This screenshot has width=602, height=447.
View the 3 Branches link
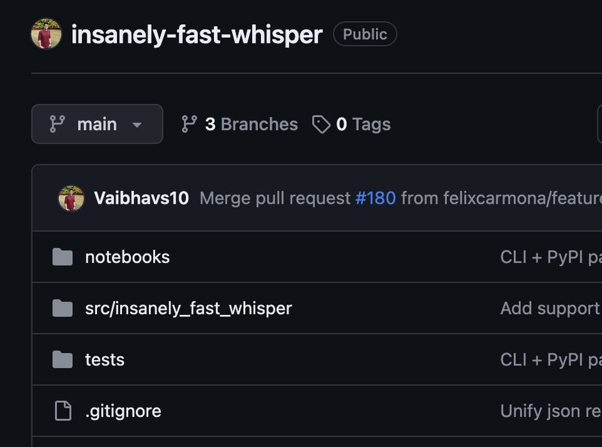click(251, 124)
